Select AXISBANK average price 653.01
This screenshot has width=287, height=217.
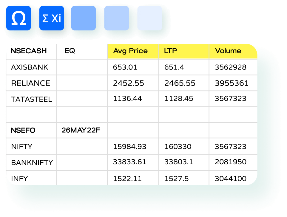125,67
